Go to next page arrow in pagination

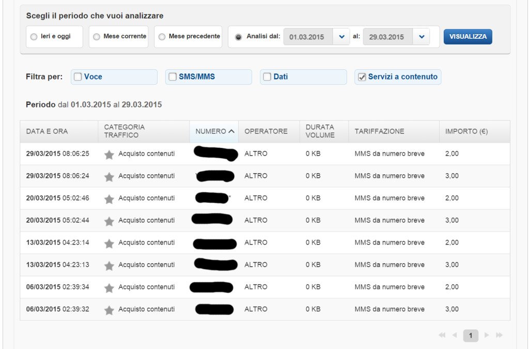pyautogui.click(x=487, y=336)
